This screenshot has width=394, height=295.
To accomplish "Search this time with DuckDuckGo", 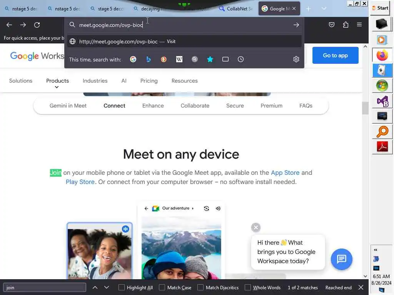I will point(164,59).
